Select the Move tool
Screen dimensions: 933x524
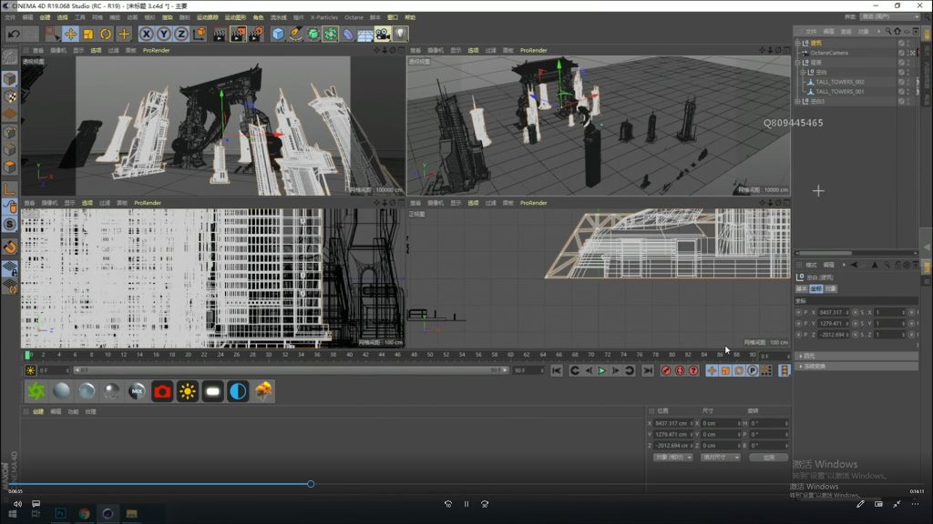[70, 35]
